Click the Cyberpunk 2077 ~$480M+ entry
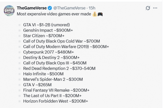The image size is (163, 108). point(49,52)
